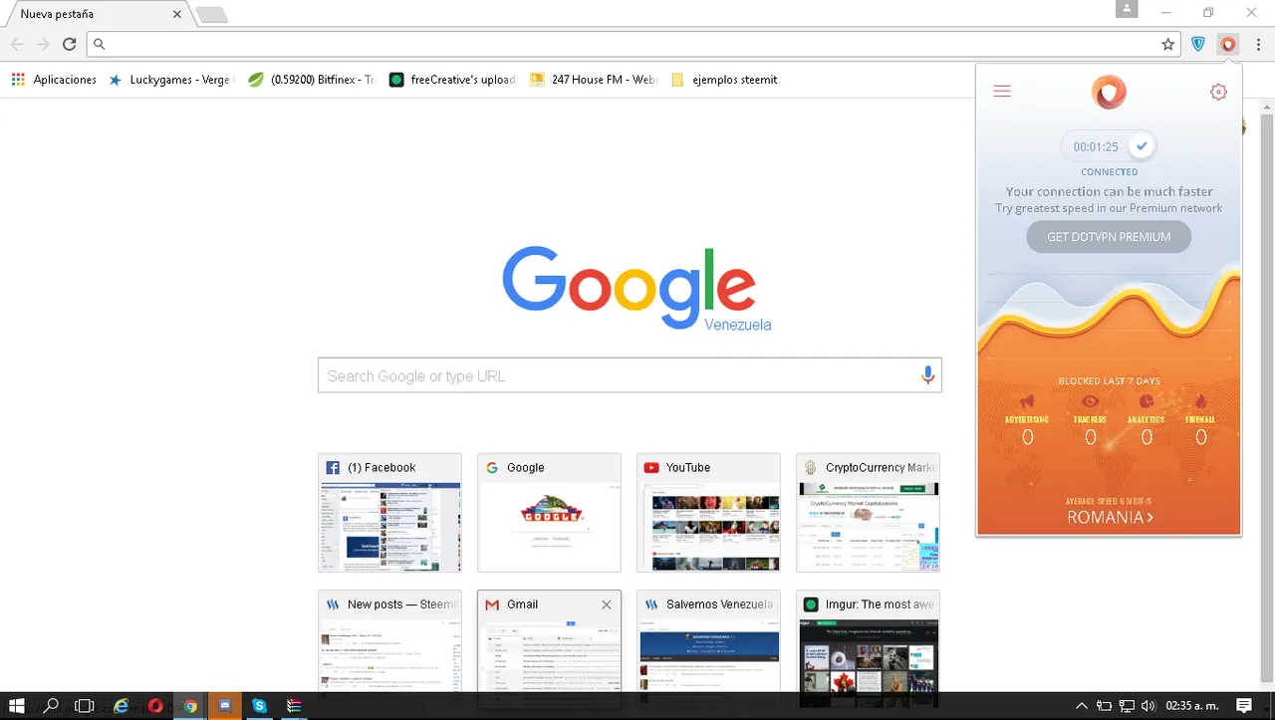Open the CryptoCurrency Market thumbnail
1275x720 pixels.
tap(868, 513)
